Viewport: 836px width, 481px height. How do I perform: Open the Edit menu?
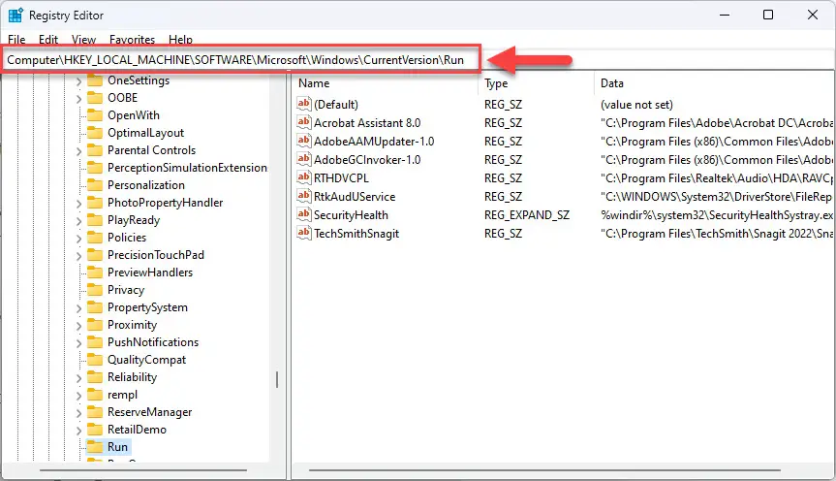pos(48,40)
